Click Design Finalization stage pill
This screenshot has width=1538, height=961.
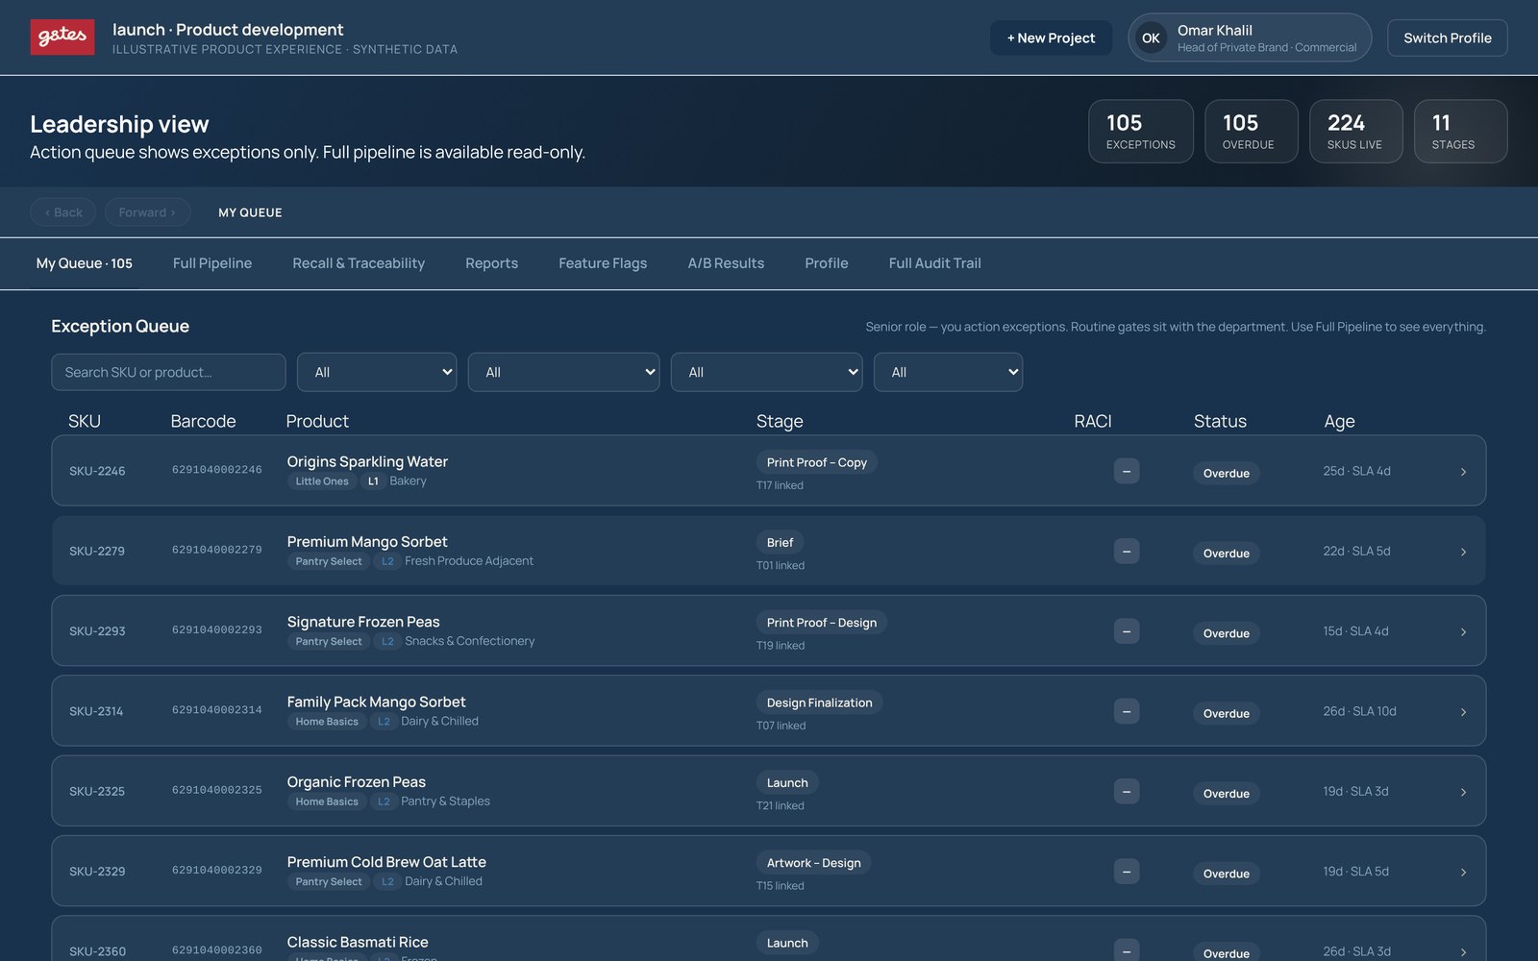coord(819,702)
